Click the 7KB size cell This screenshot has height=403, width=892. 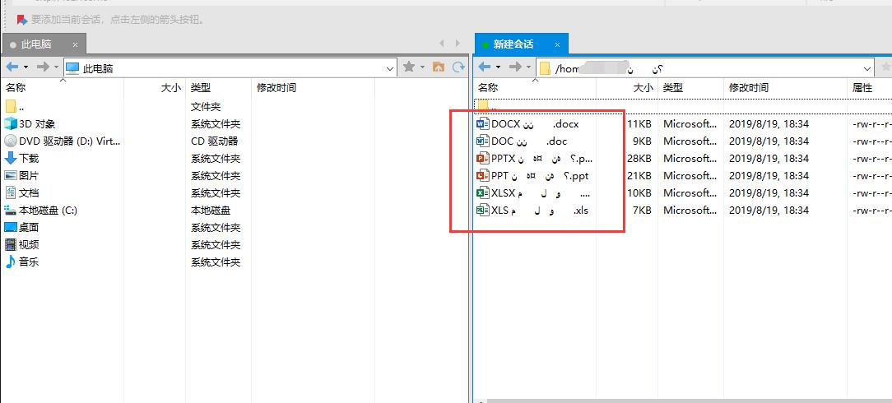pos(642,211)
